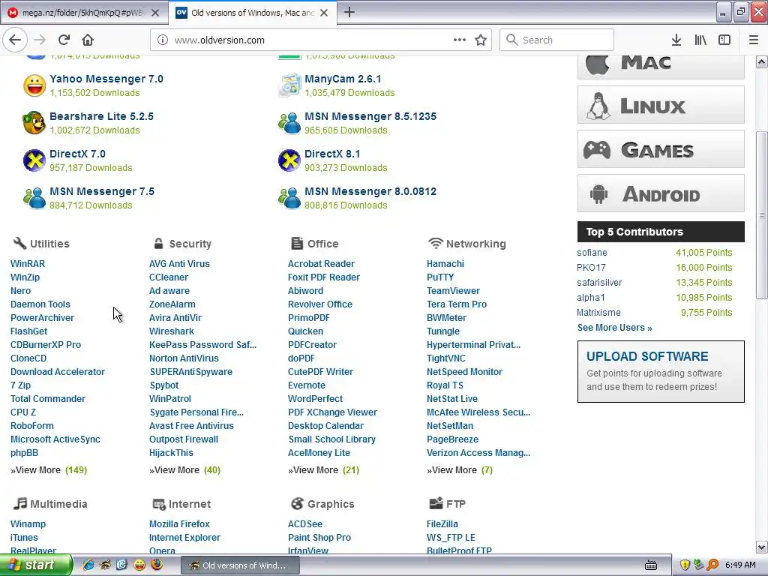768x576 pixels.
Task: Open Daemon Tools in Utilities
Action: pos(40,304)
